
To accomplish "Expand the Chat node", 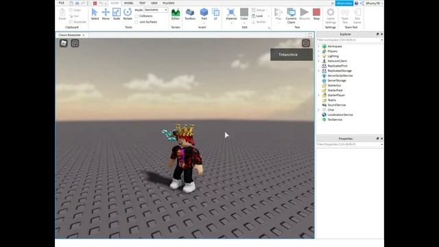I will click(318, 110).
